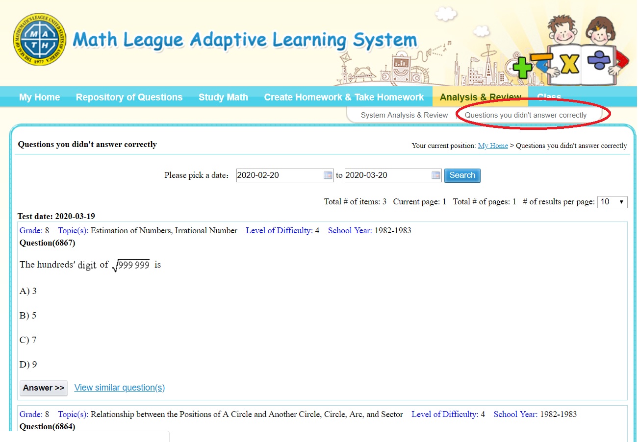
Task: Open the start date calendar picker icon
Action: click(x=328, y=175)
